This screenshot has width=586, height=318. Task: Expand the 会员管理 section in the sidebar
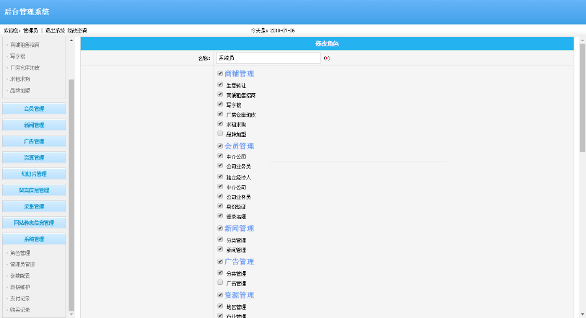click(x=34, y=109)
